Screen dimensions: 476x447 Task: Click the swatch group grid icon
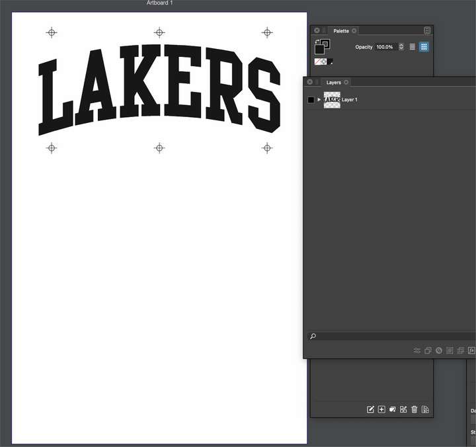(403, 409)
